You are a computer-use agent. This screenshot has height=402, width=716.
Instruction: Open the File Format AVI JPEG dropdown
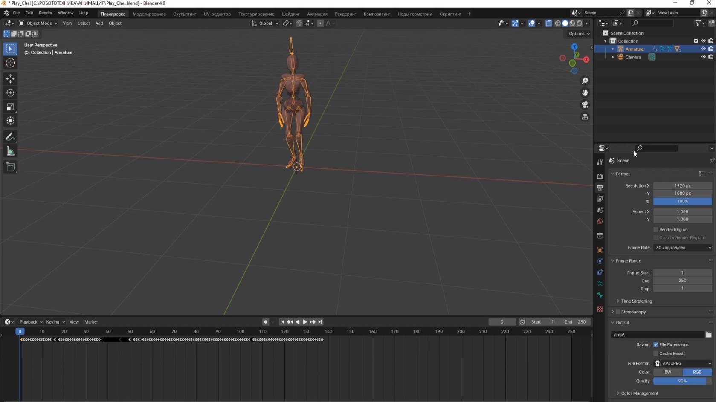683,364
